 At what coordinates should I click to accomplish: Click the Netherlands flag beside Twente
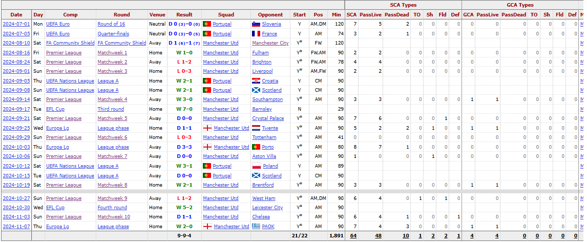pos(257,128)
